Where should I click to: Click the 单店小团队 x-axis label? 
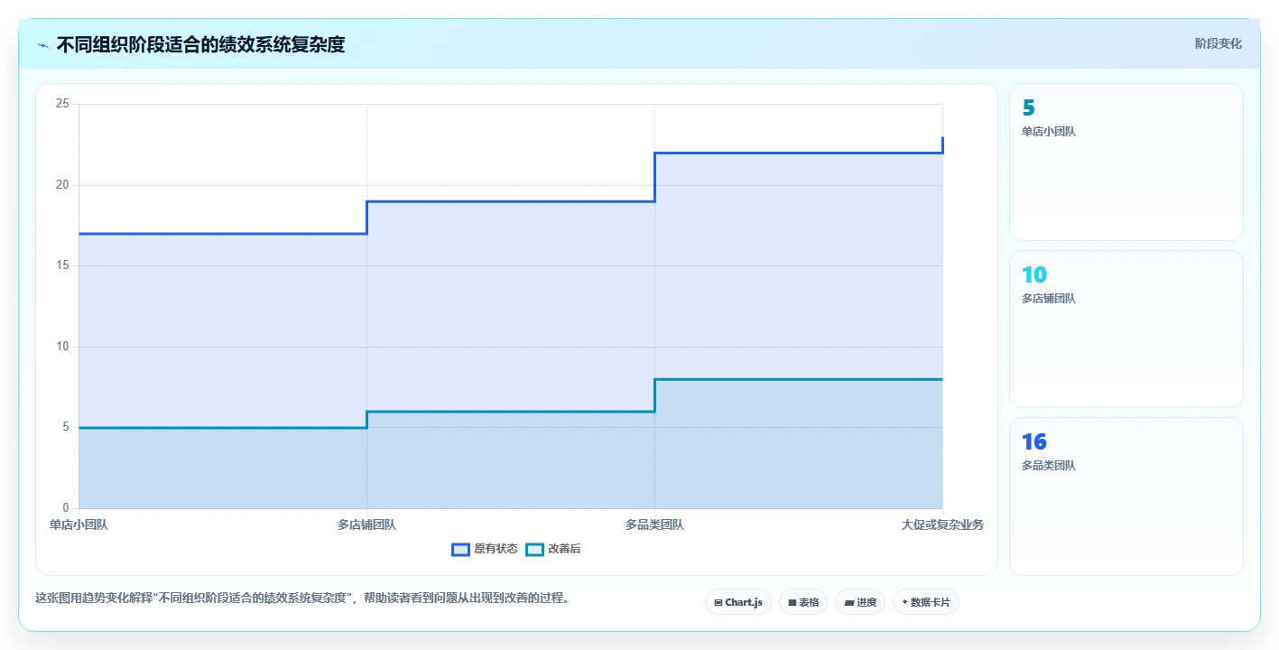click(x=79, y=525)
